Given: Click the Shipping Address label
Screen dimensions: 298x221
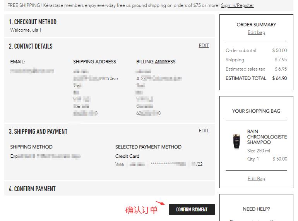Looking at the screenshot, I should pos(94,62).
